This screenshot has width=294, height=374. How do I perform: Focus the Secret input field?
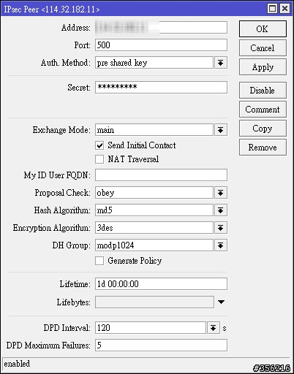click(x=161, y=87)
